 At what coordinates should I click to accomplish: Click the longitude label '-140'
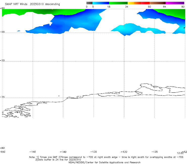coord(63,152)
